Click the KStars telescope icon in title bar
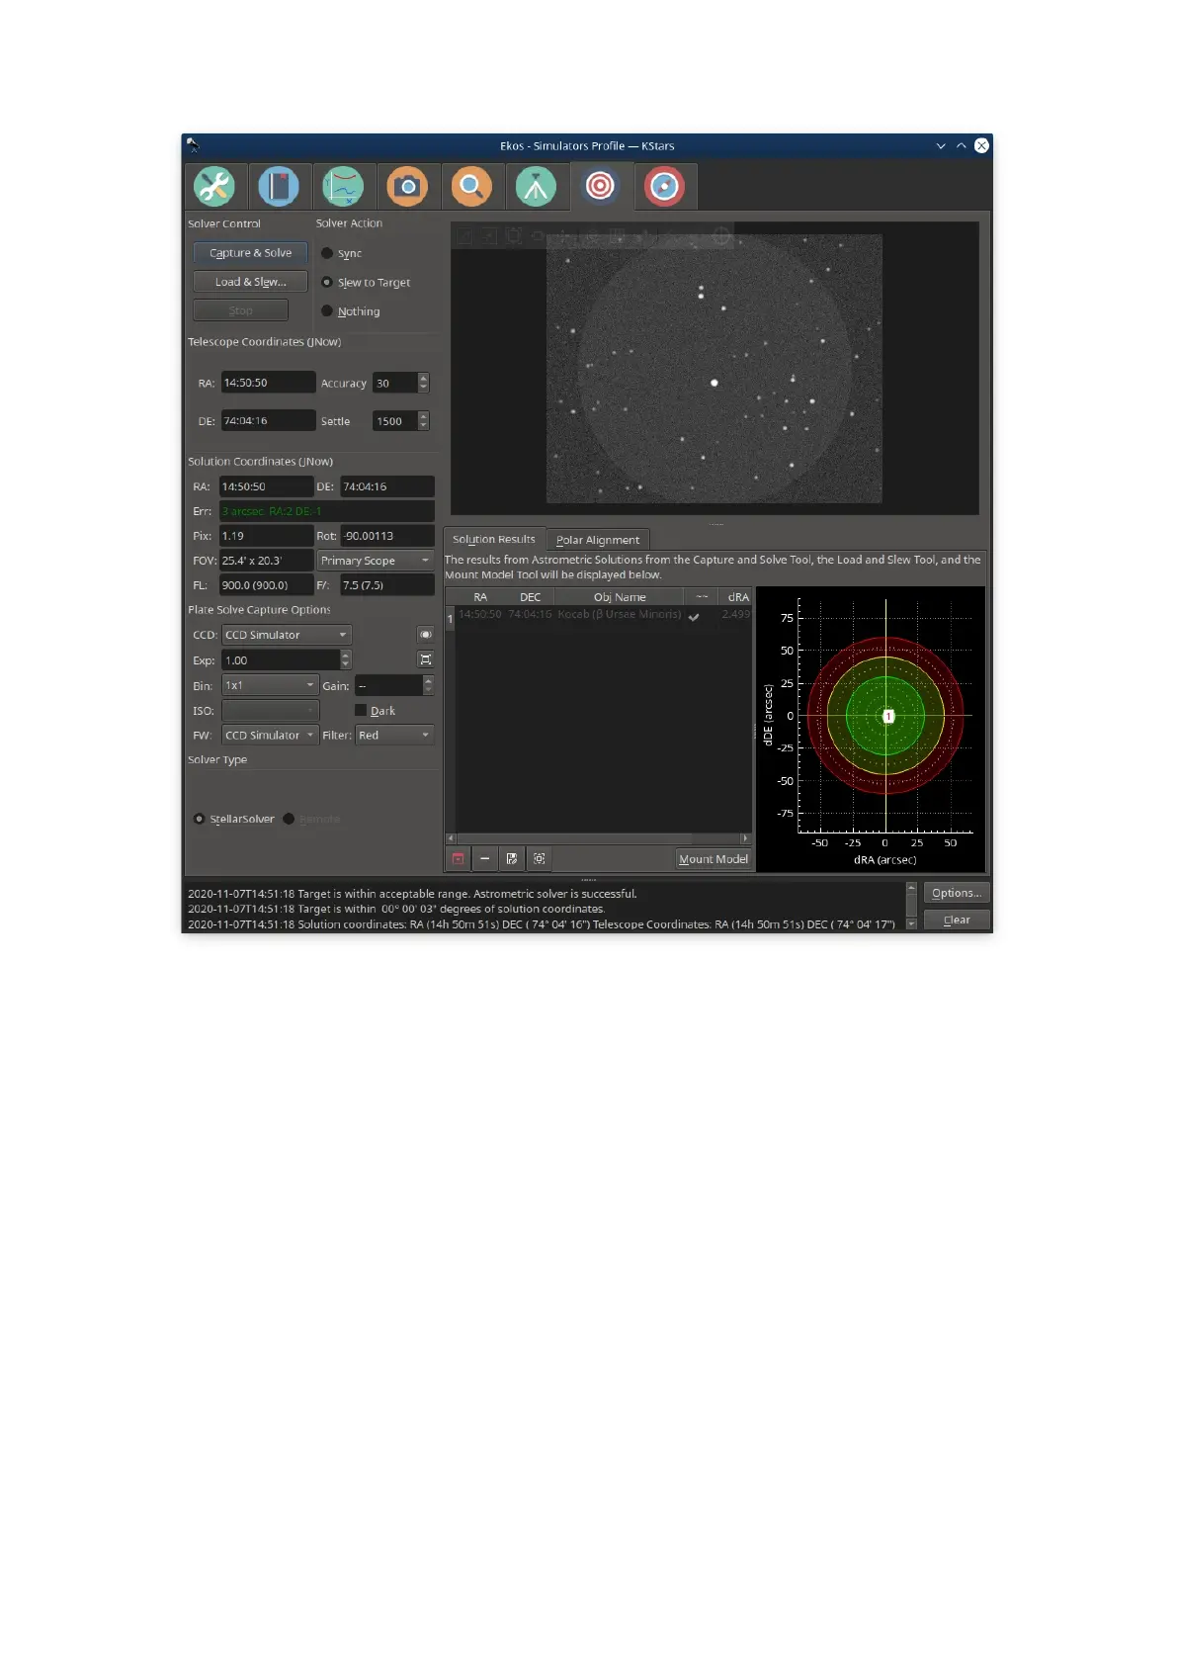1177x1665 pixels. [x=193, y=145]
